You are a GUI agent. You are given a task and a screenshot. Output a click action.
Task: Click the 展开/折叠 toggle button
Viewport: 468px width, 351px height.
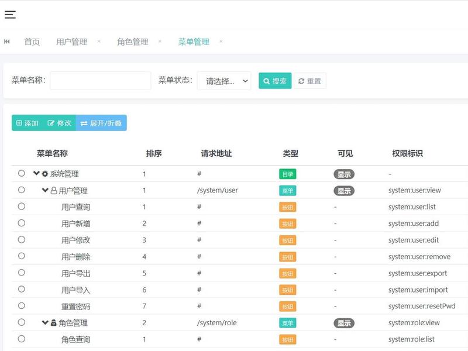(x=101, y=123)
